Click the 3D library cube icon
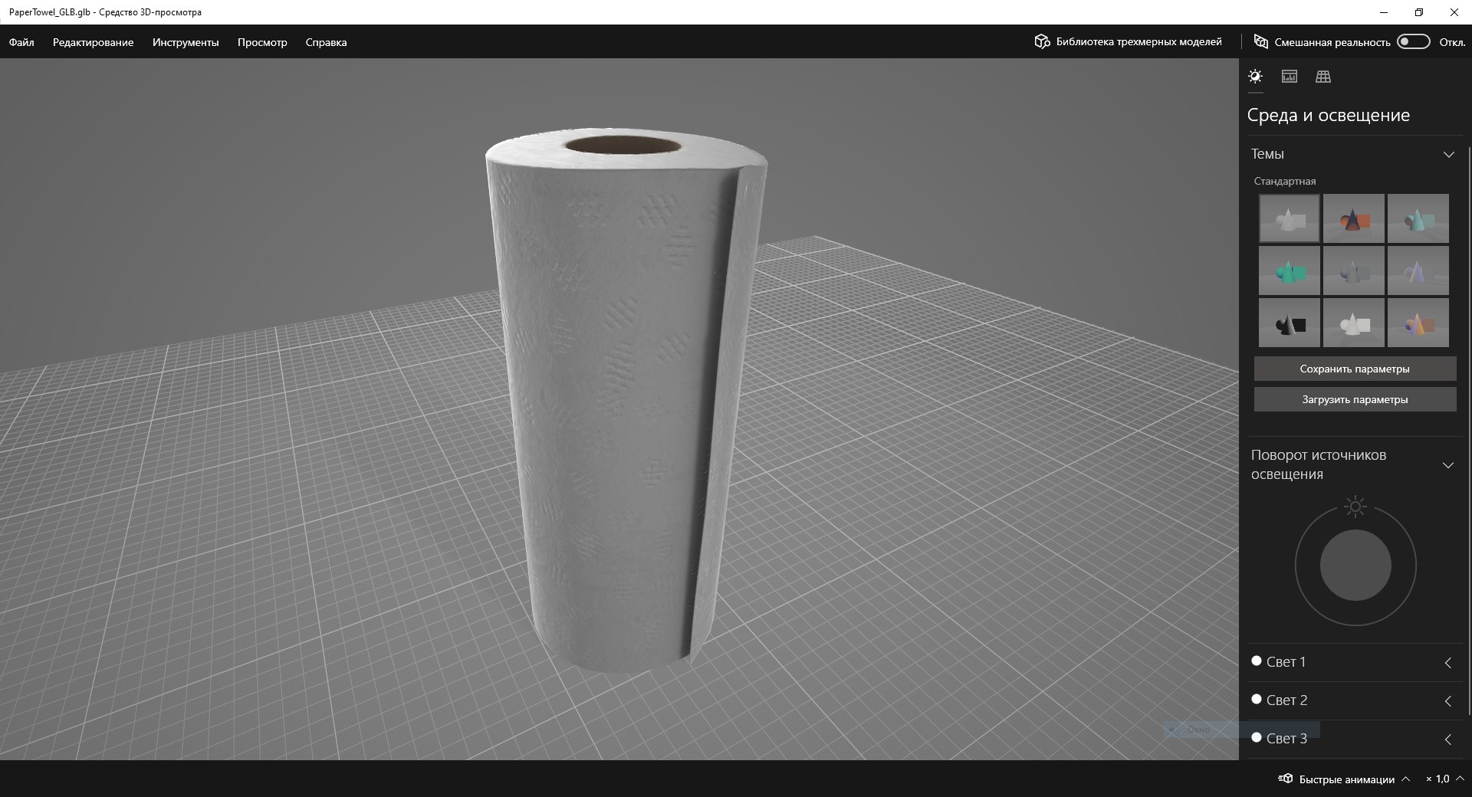The height and width of the screenshot is (797, 1472). [1042, 41]
